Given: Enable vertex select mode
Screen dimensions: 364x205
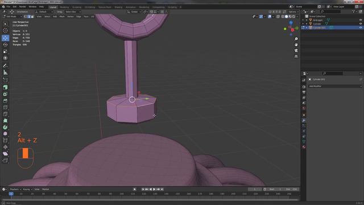Looking at the screenshot, I should pos(26,17).
